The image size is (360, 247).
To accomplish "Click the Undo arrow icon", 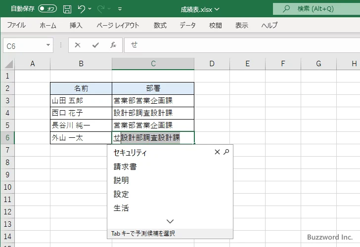I will tap(82, 9).
